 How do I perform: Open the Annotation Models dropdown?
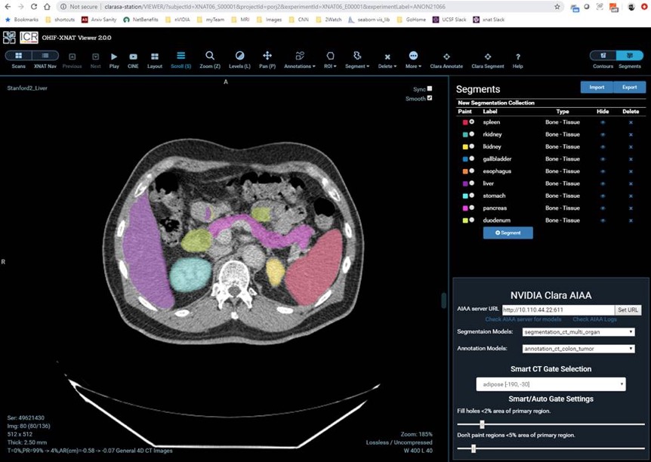(578, 349)
